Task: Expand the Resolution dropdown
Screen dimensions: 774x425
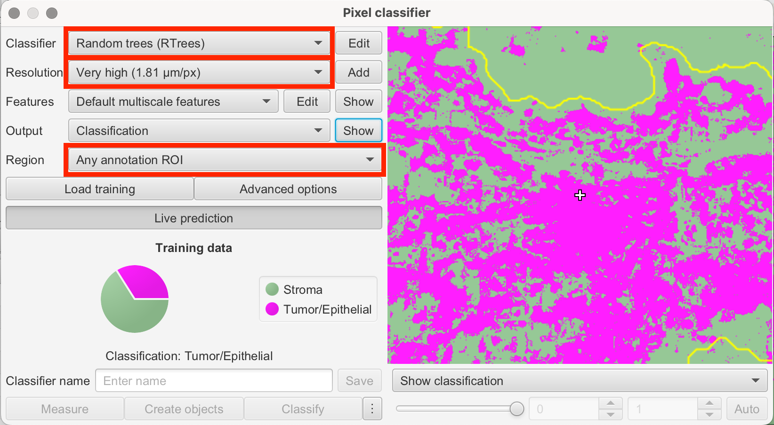Action: coord(199,72)
